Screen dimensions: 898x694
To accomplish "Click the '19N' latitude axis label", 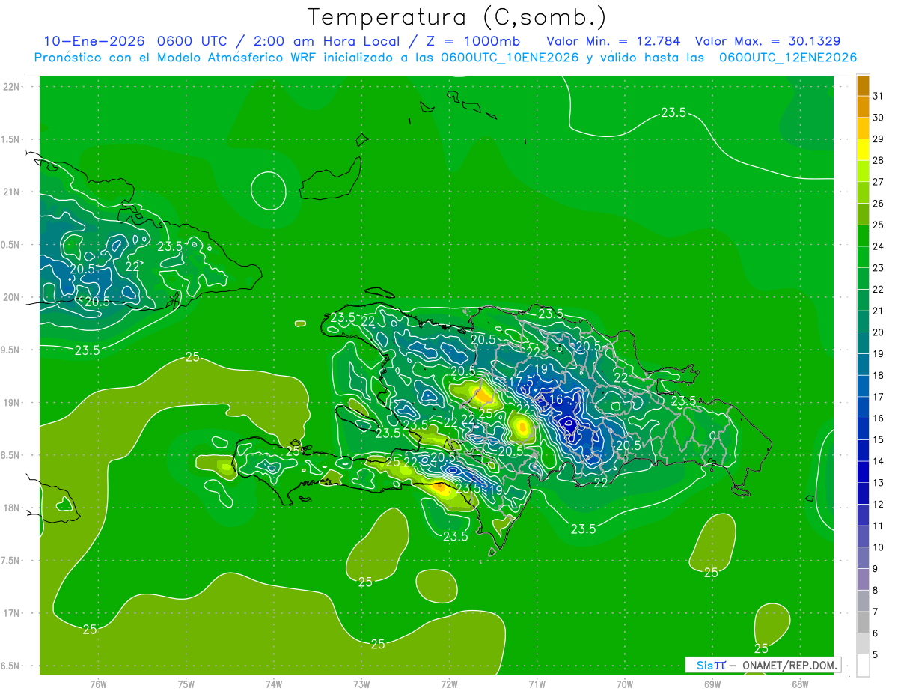I will coord(12,403).
